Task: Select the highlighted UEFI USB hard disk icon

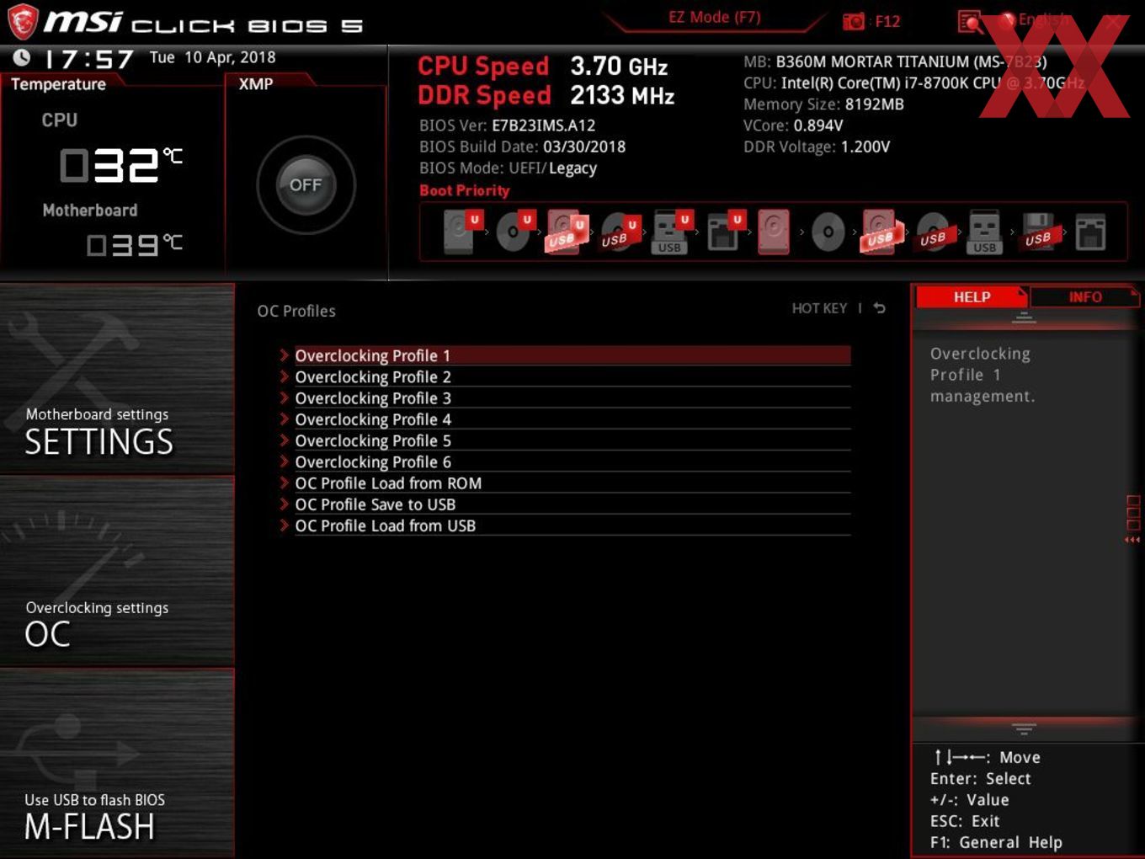Action: [566, 232]
